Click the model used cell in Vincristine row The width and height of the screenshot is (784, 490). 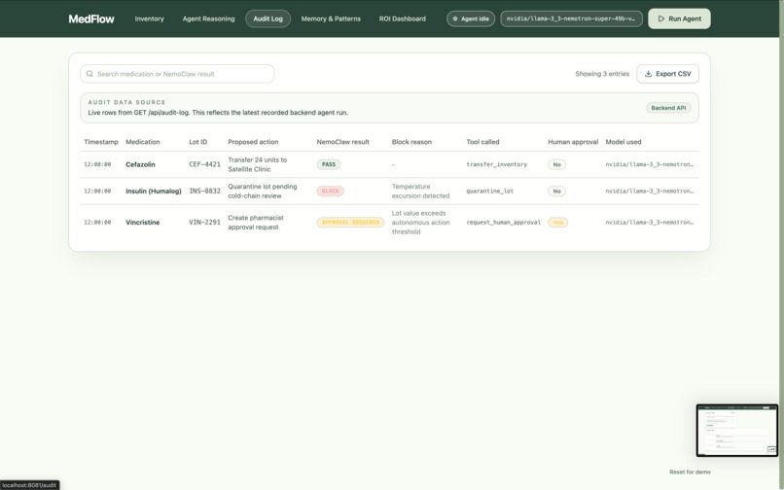650,223
